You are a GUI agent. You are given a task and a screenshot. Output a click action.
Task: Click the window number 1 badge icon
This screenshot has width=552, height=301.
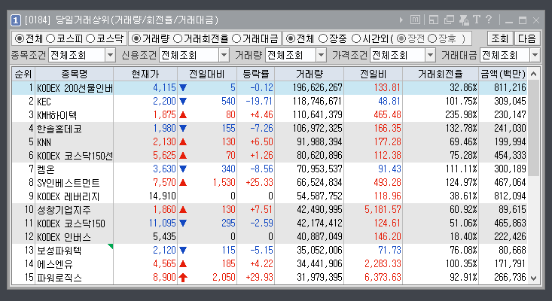click(16, 20)
